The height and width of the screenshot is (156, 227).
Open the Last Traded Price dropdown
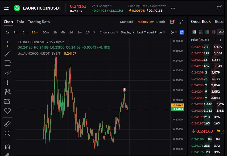(151, 32)
